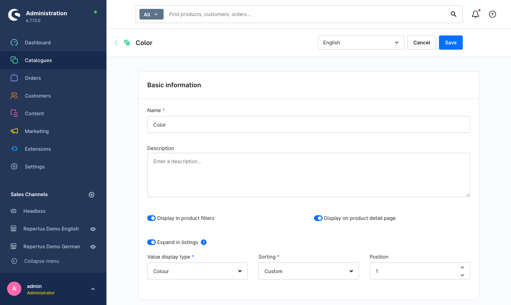
Task: Open Repertus Demo German sales channel
Action: pos(52,246)
